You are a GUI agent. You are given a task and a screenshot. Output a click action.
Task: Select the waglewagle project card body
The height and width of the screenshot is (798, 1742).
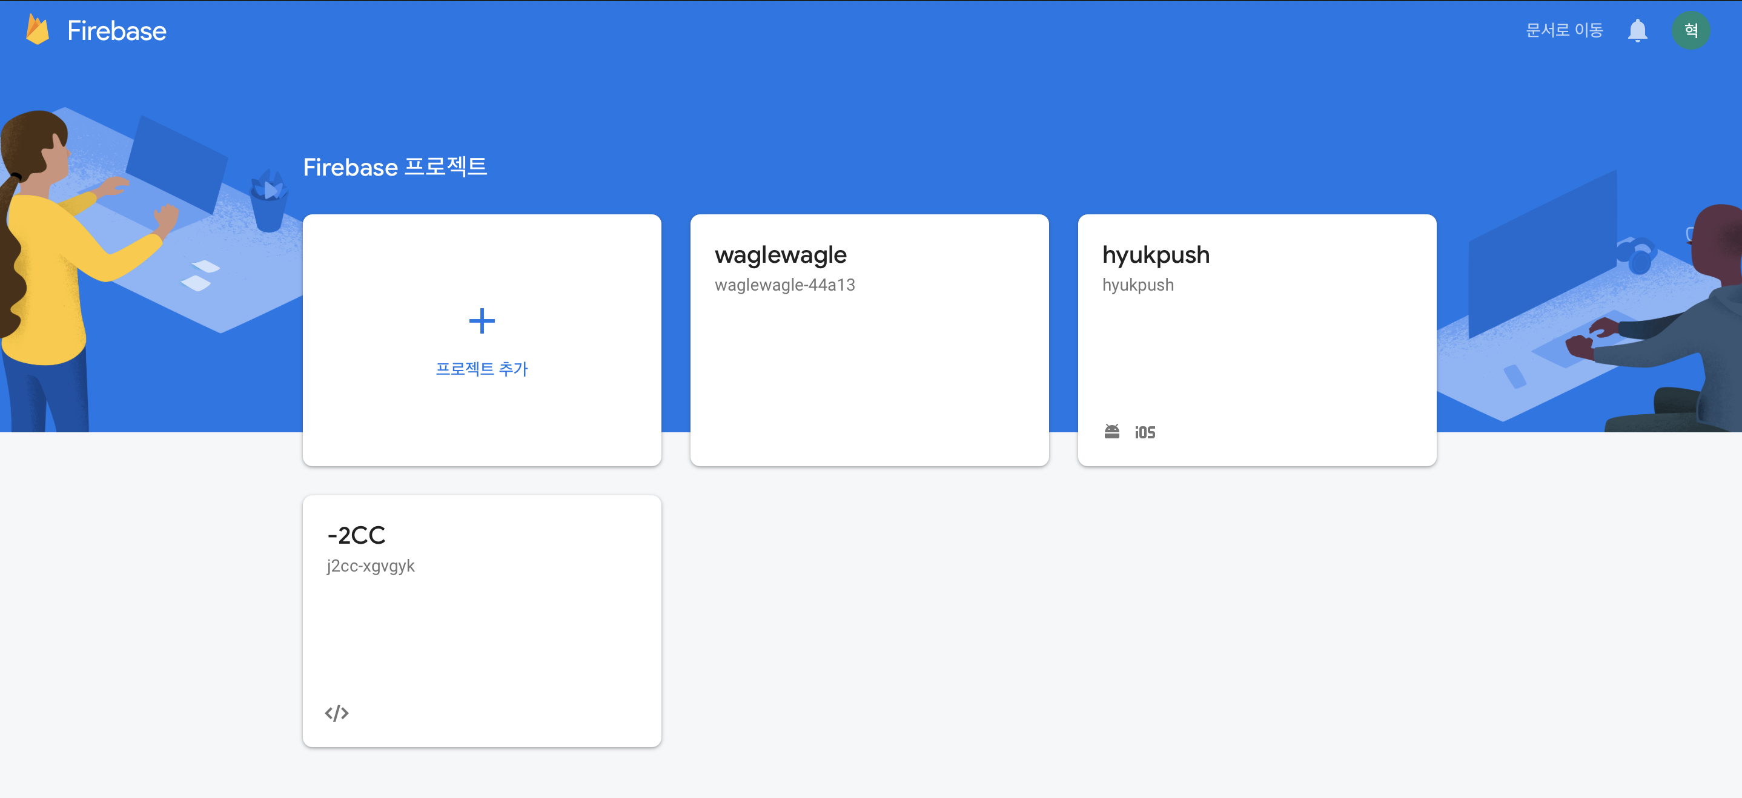(x=869, y=378)
